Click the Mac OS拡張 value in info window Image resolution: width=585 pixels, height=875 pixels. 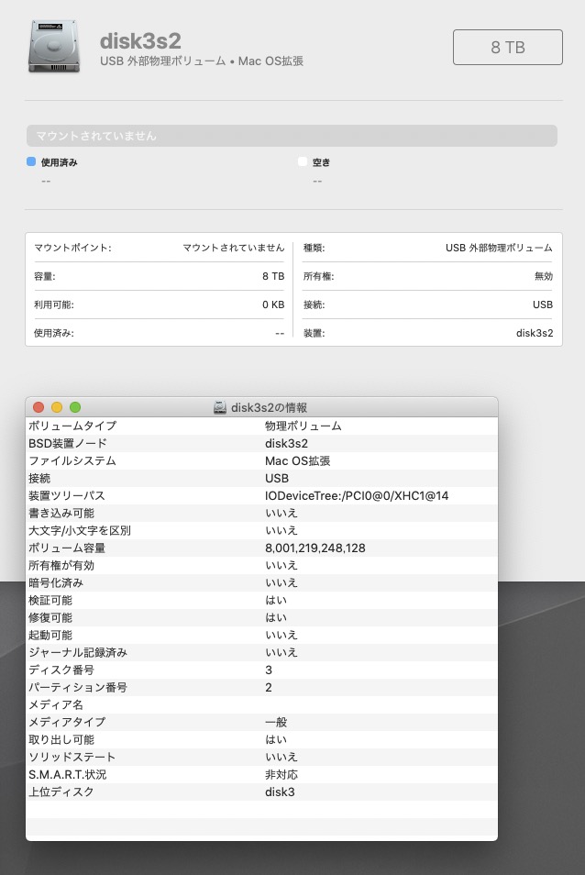(298, 461)
